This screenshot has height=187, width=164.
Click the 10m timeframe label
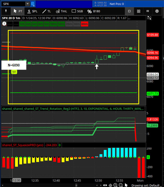tap(53, 24)
